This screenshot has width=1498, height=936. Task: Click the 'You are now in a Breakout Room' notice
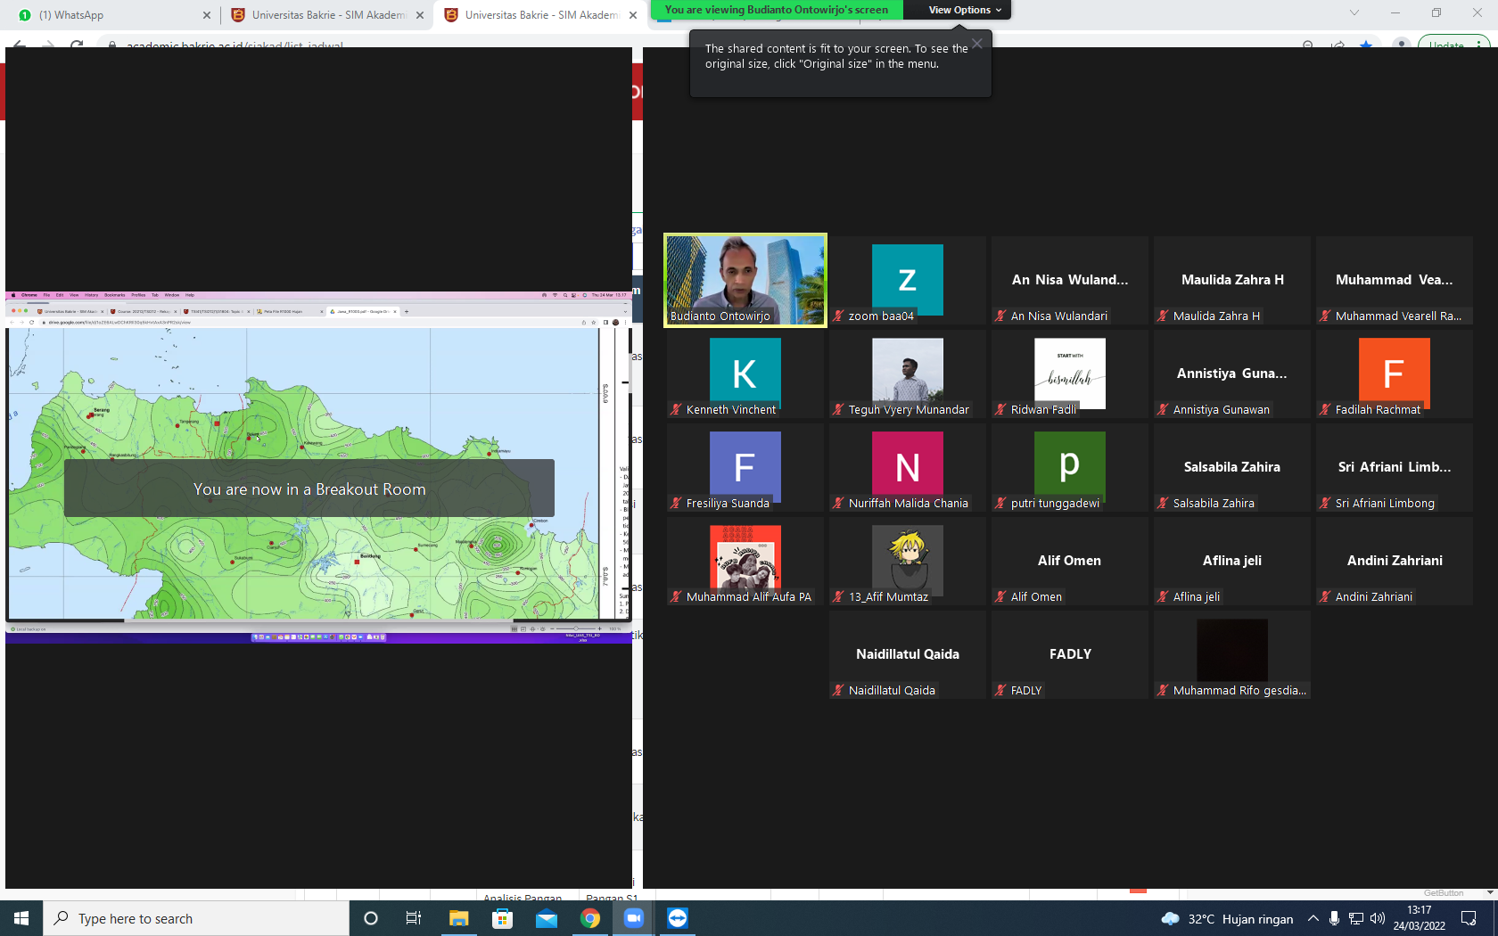(309, 489)
